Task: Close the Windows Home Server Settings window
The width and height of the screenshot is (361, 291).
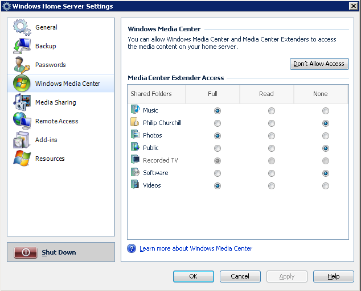Action: click(x=353, y=6)
